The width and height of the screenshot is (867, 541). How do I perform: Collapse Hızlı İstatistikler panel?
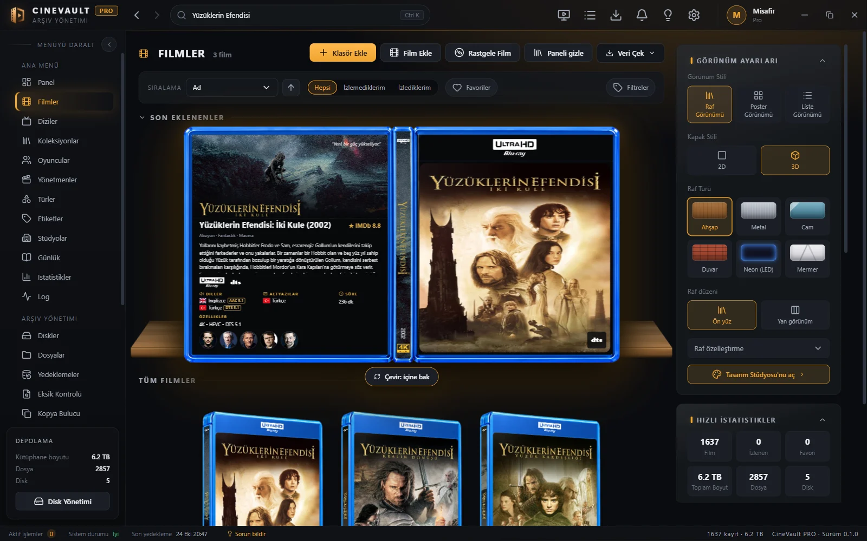pos(822,420)
